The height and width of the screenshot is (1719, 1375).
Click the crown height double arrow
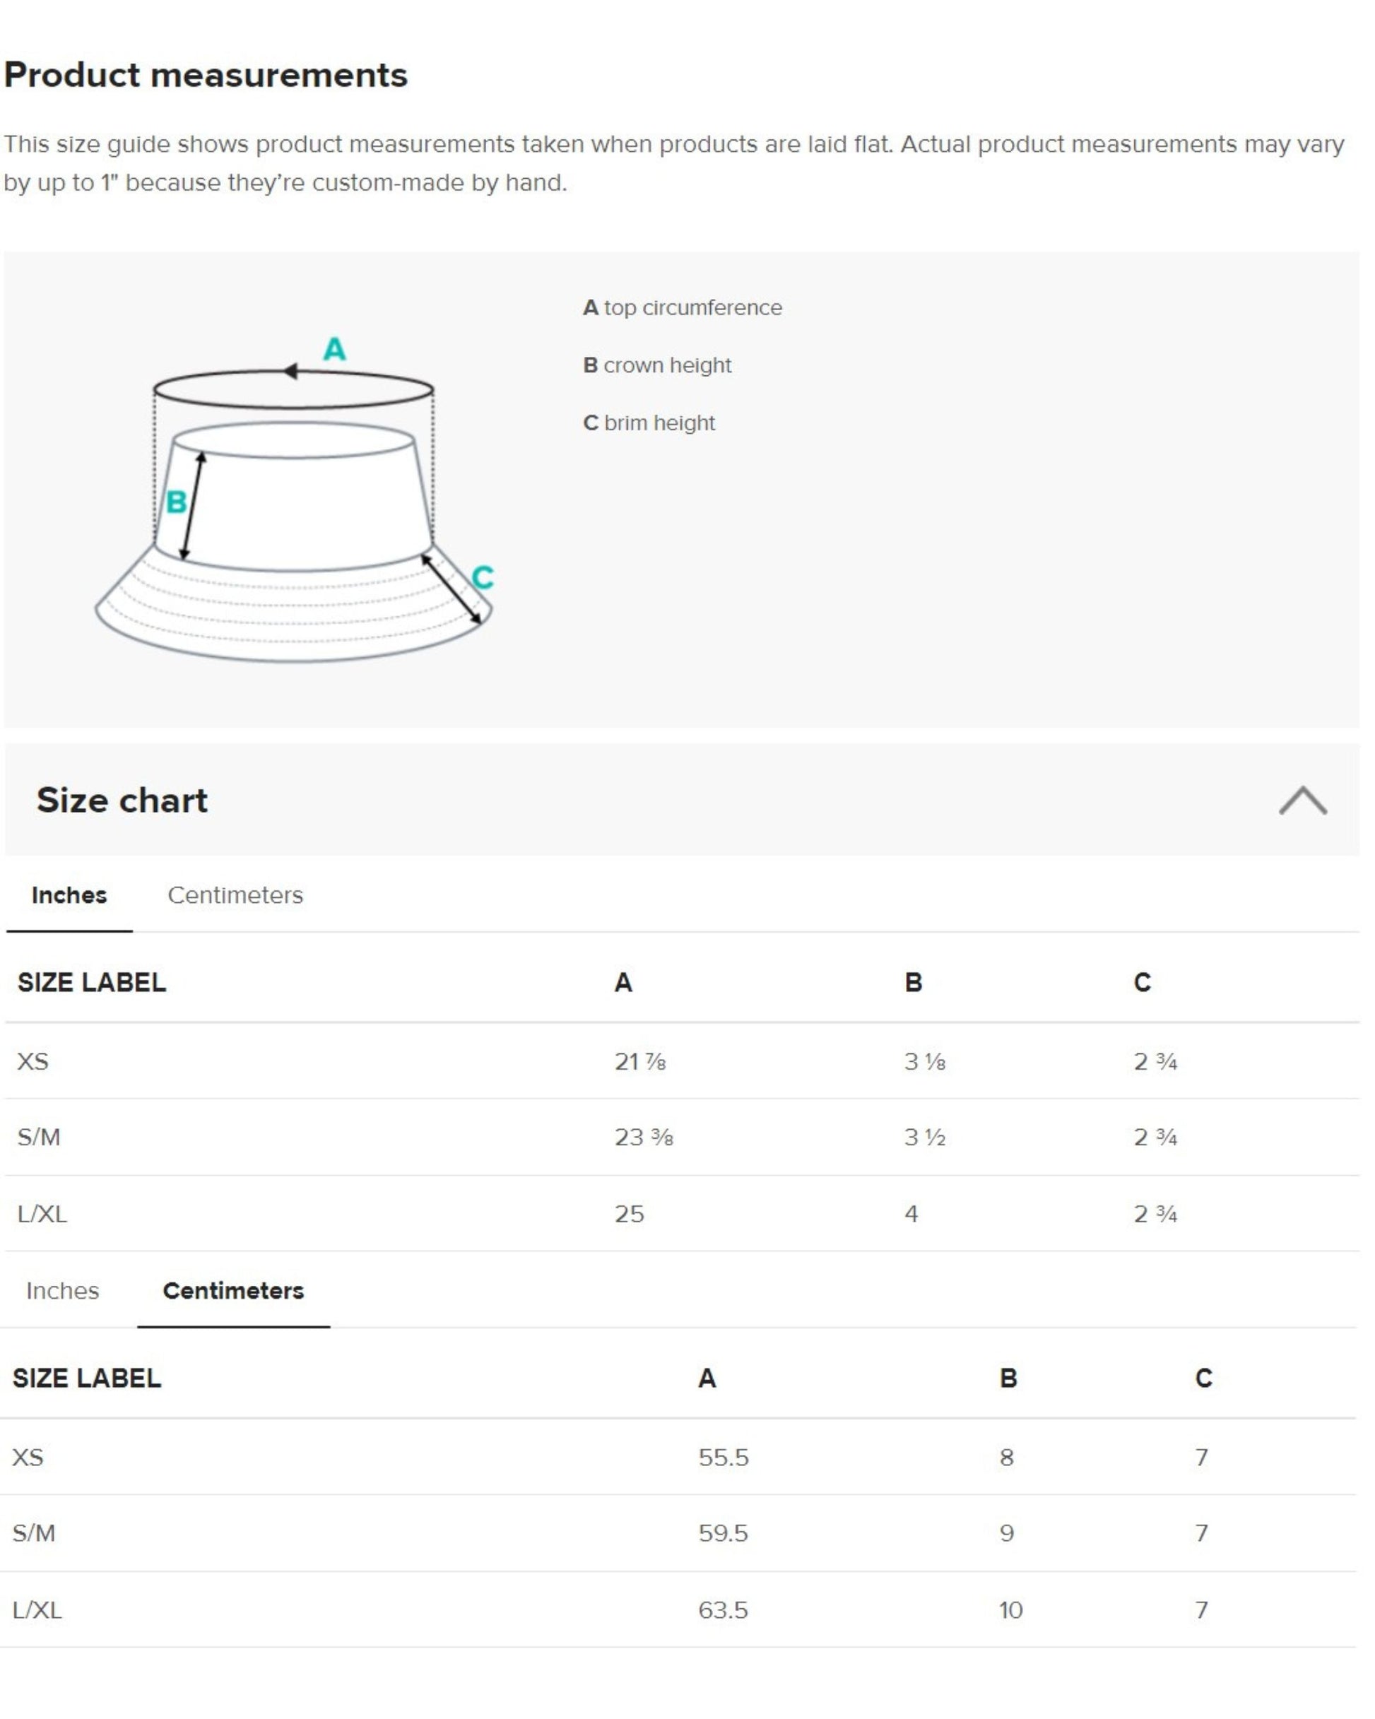point(193,505)
